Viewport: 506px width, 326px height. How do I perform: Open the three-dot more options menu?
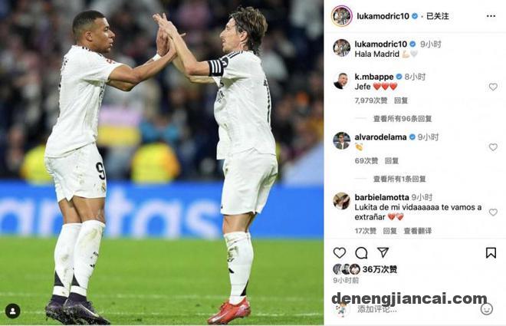tap(491, 16)
